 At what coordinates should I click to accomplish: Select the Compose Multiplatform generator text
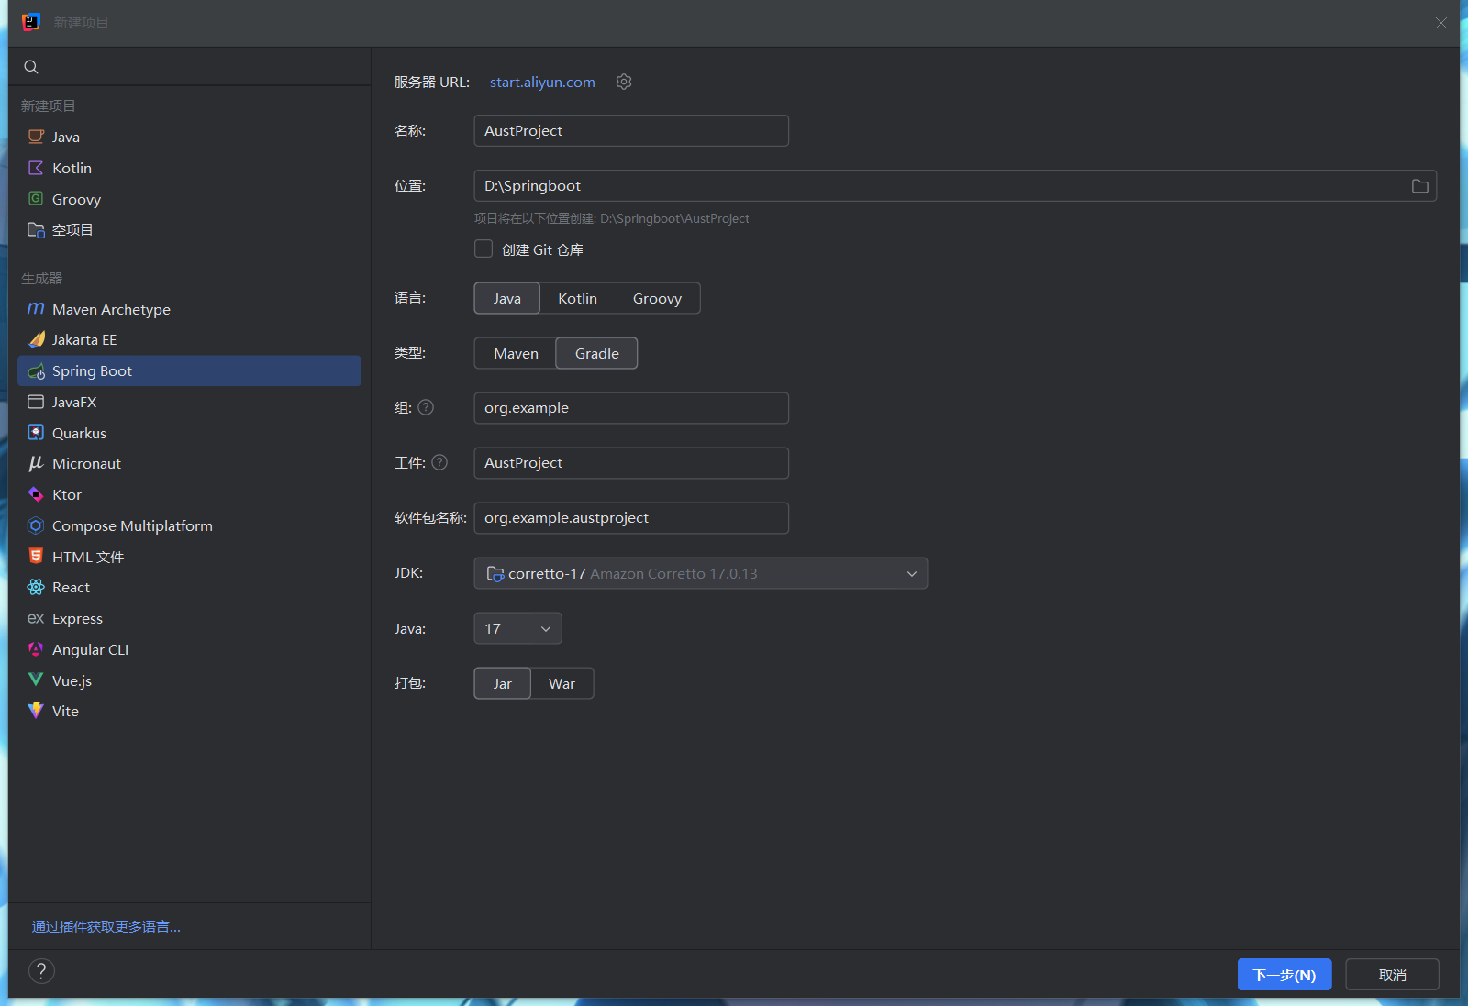pyautogui.click(x=132, y=525)
